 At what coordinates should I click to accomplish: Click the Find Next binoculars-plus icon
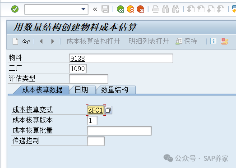176,9
